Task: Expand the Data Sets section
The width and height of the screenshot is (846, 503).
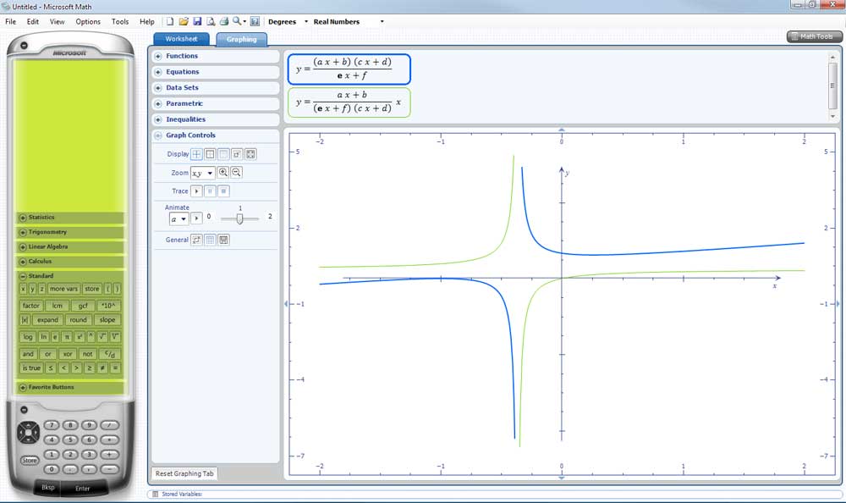Action: [158, 87]
